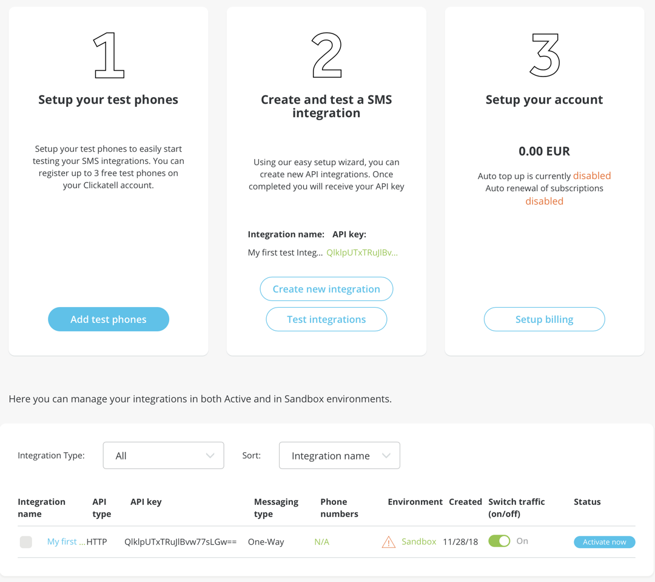Click the large step 3 number graphic
This screenshot has width=655, height=582.
[544, 56]
